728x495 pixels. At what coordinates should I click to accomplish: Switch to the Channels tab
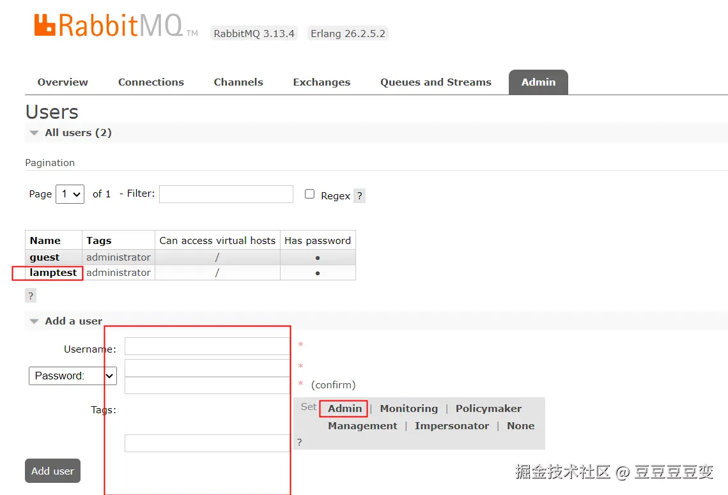point(238,82)
